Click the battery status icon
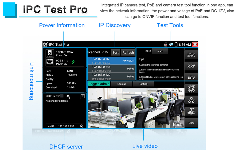This screenshot has height=150, width=243. tap(176, 44)
